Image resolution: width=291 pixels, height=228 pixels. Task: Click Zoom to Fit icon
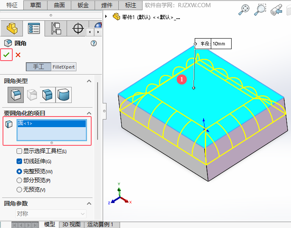tap(244, 10)
